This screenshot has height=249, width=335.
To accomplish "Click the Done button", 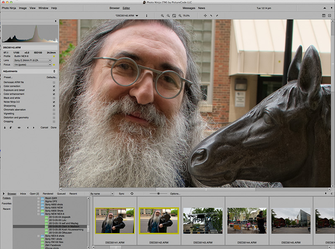I will point(54,127).
